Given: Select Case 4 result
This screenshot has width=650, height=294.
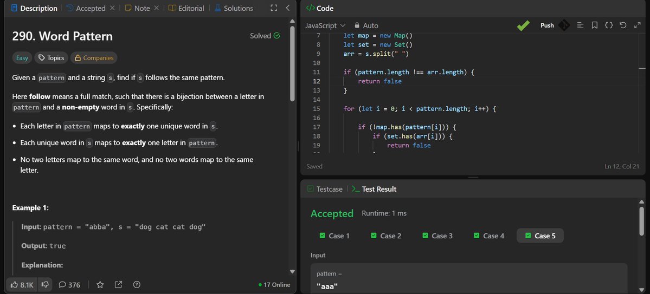Looking at the screenshot, I should point(489,236).
